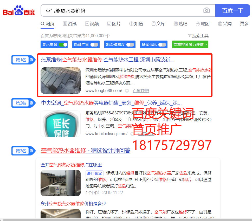Click the text 1个回答 2019-11-22

click(x=104, y=192)
